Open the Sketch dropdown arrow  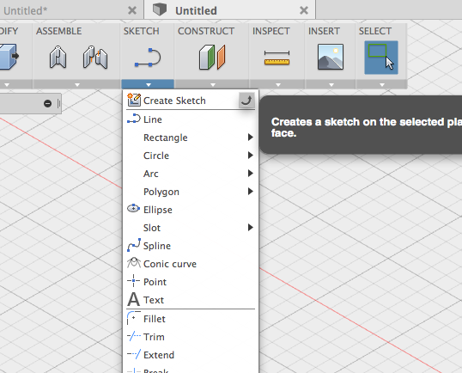tap(148, 84)
